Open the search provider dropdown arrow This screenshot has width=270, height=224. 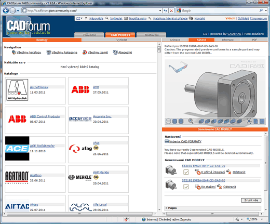[266, 10]
